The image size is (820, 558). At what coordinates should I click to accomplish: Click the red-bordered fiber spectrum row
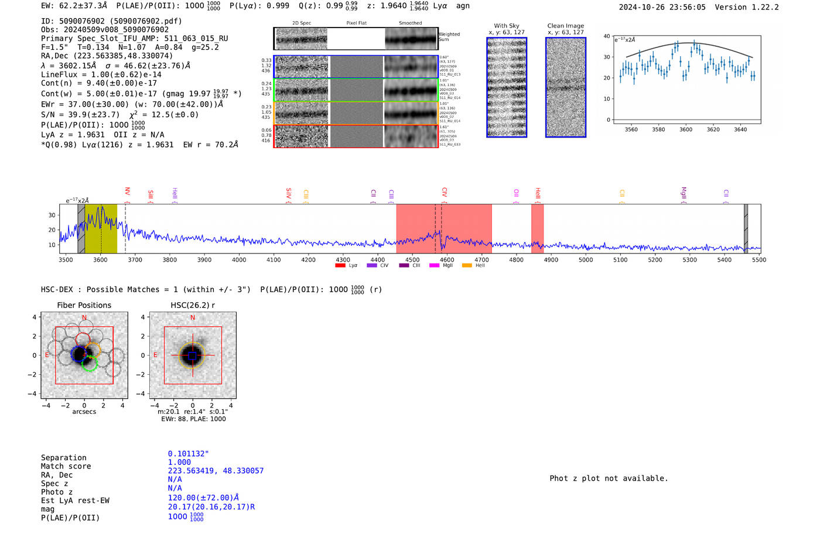click(356, 136)
